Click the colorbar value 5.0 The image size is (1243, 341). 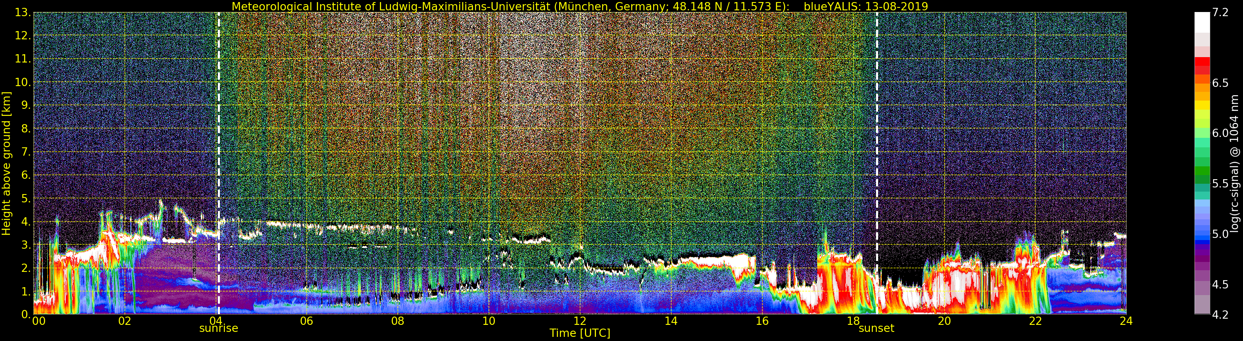point(1220,234)
